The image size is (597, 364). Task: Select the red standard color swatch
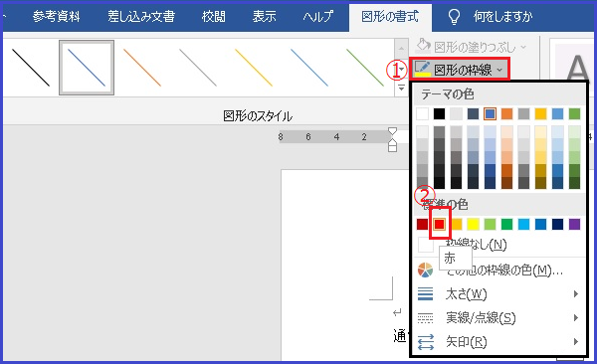click(440, 224)
